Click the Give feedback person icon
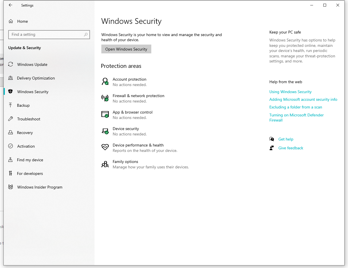 [272, 148]
